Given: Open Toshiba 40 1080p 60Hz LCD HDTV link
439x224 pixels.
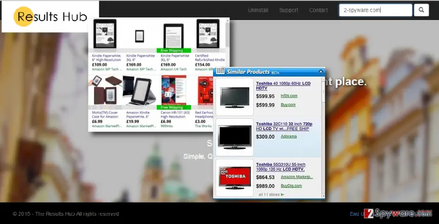Looking at the screenshot, I should (x=283, y=86).
